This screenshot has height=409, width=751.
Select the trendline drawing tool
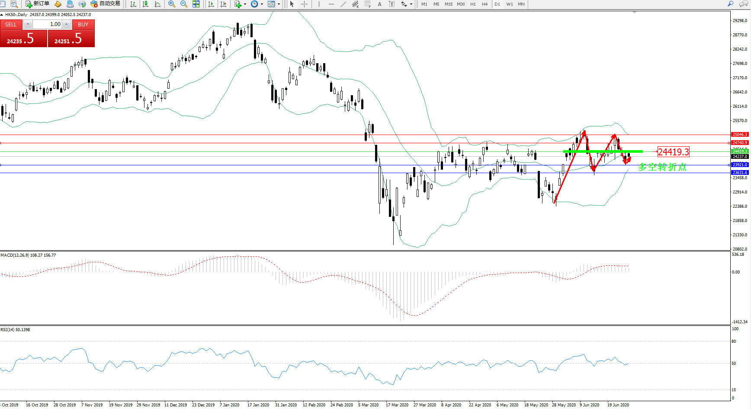coord(343,4)
